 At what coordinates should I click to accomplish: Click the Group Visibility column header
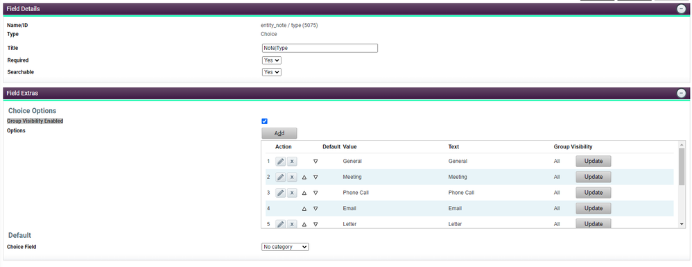[x=573, y=146]
